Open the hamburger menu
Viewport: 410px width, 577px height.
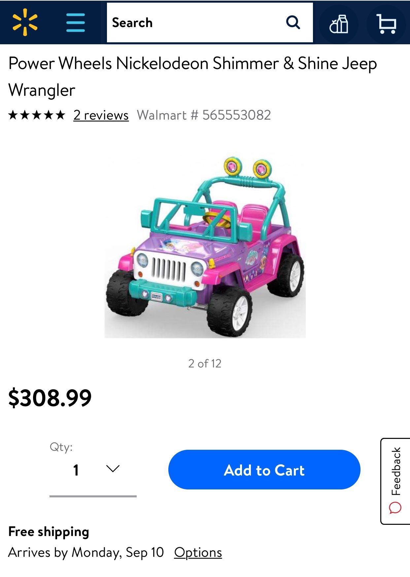pos(76,22)
